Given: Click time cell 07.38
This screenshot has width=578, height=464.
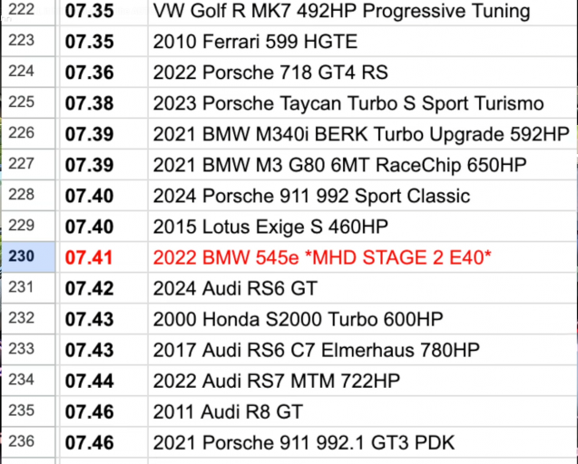Looking at the screenshot, I should 103,102.
